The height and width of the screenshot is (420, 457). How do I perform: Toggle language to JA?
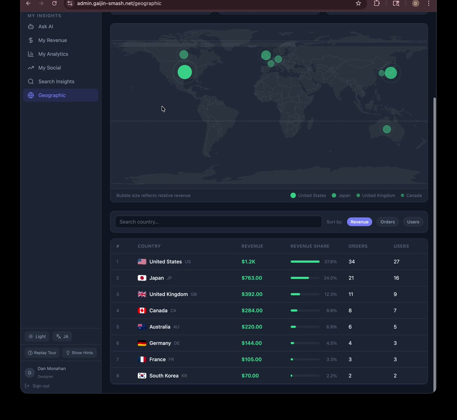pyautogui.click(x=62, y=336)
